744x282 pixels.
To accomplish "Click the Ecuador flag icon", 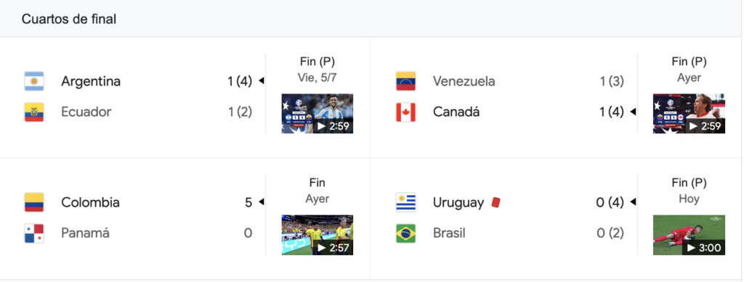I will pyautogui.click(x=34, y=112).
